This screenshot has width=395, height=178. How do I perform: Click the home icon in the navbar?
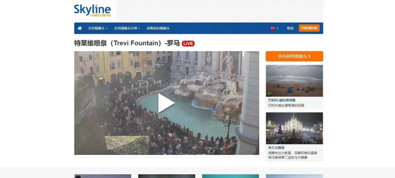[x=80, y=28]
